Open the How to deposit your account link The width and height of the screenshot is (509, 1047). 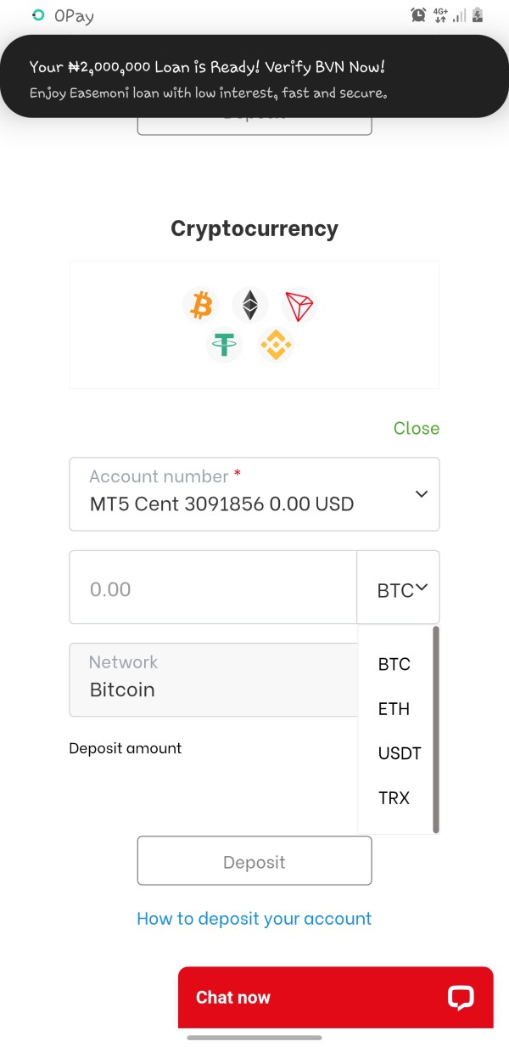(255, 919)
